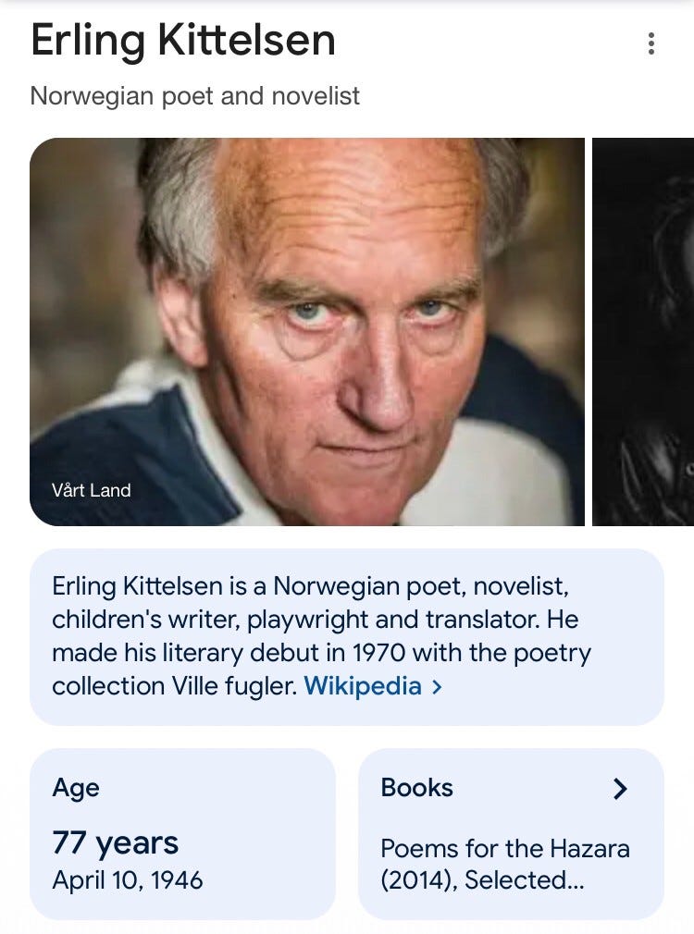Viewport: 694px width, 934px height.
Task: Expand the Books card arrow
Action: point(620,789)
